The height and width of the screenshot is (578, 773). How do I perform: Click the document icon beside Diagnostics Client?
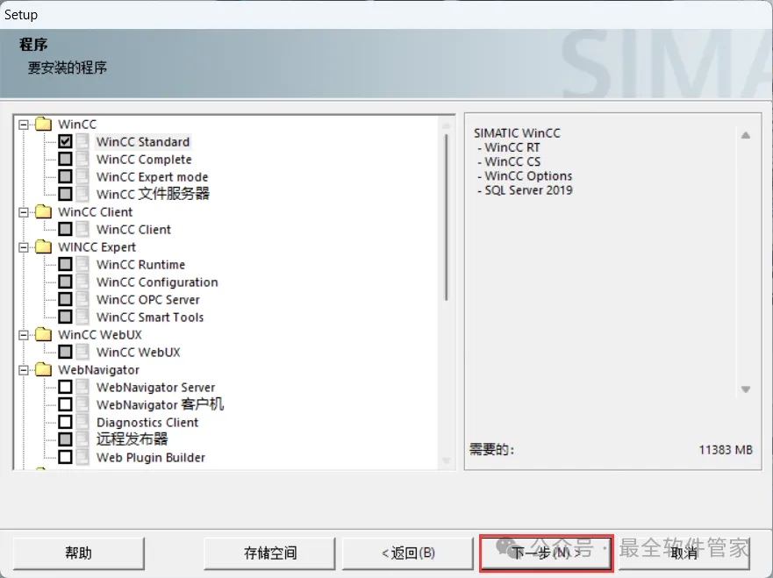point(82,422)
